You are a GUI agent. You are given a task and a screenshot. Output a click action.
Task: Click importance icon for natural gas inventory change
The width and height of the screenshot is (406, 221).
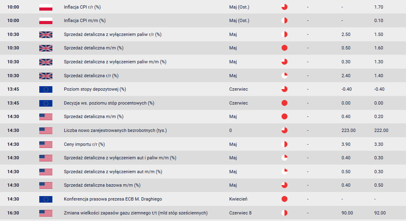[284, 213]
